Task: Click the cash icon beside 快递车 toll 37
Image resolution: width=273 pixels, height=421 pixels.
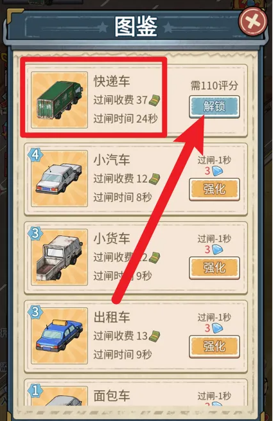Action: [x=155, y=100]
